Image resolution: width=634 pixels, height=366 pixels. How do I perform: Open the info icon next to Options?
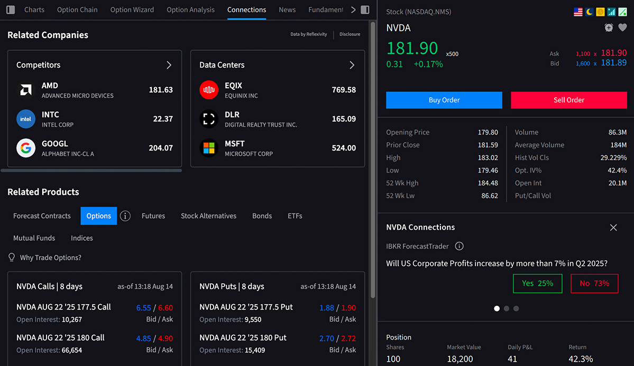pyautogui.click(x=125, y=215)
